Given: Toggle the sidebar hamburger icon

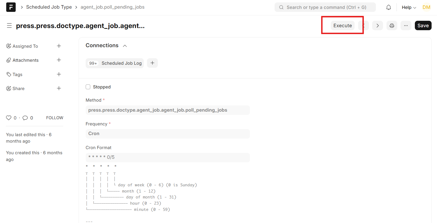Looking at the screenshot, I should (9, 26).
